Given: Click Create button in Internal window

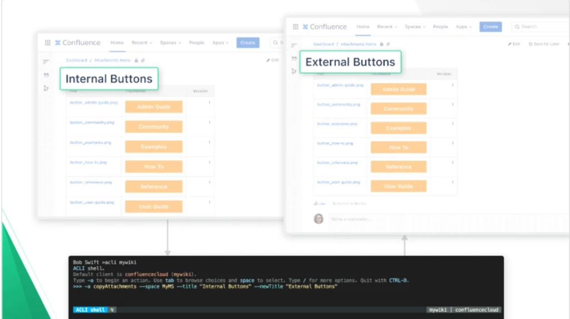Looking at the screenshot, I should 248,43.
